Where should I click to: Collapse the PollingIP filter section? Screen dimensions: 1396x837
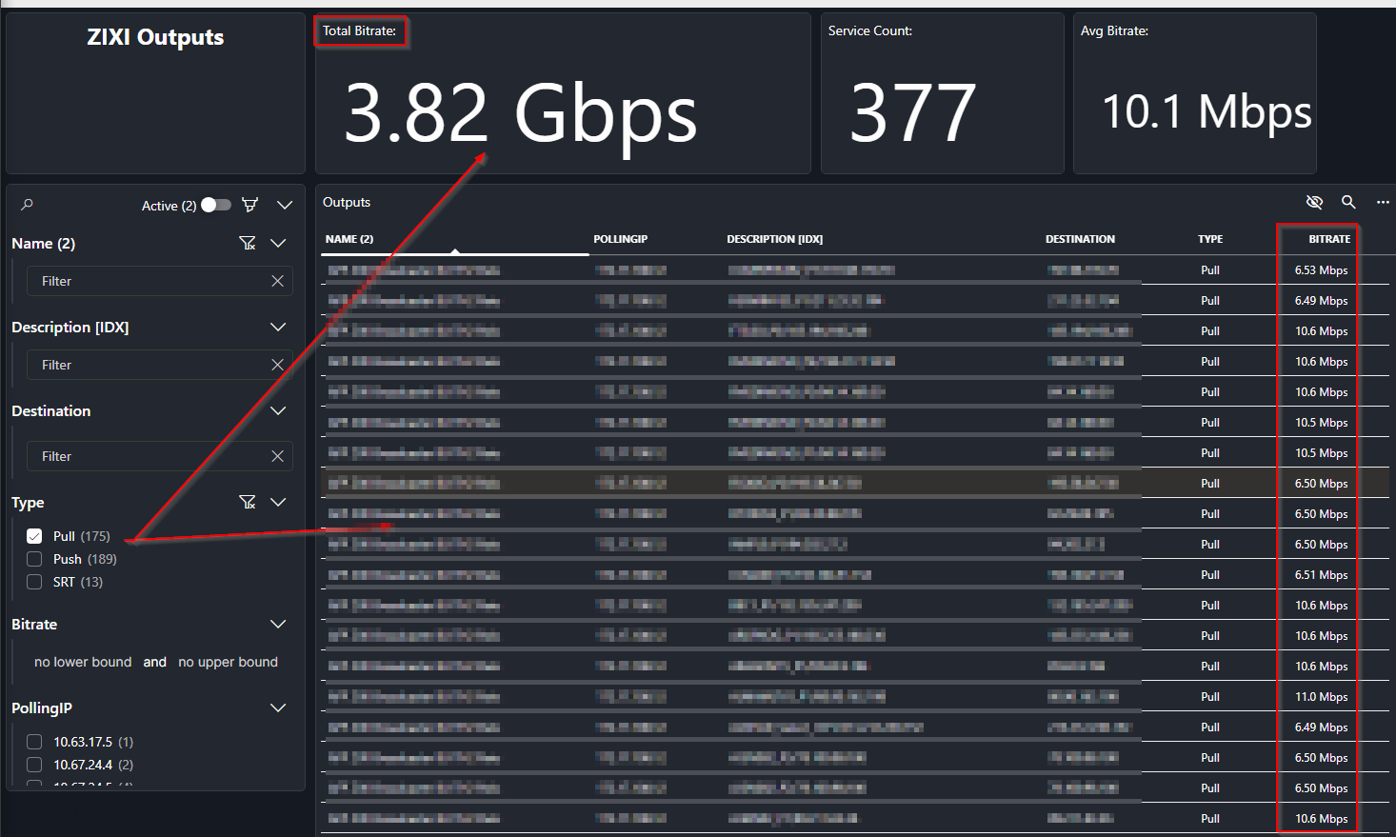278,708
